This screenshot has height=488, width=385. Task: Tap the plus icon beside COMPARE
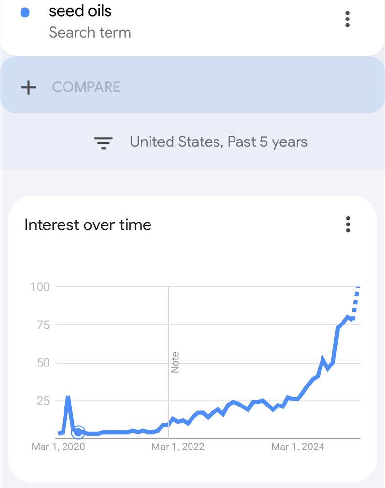(x=29, y=87)
